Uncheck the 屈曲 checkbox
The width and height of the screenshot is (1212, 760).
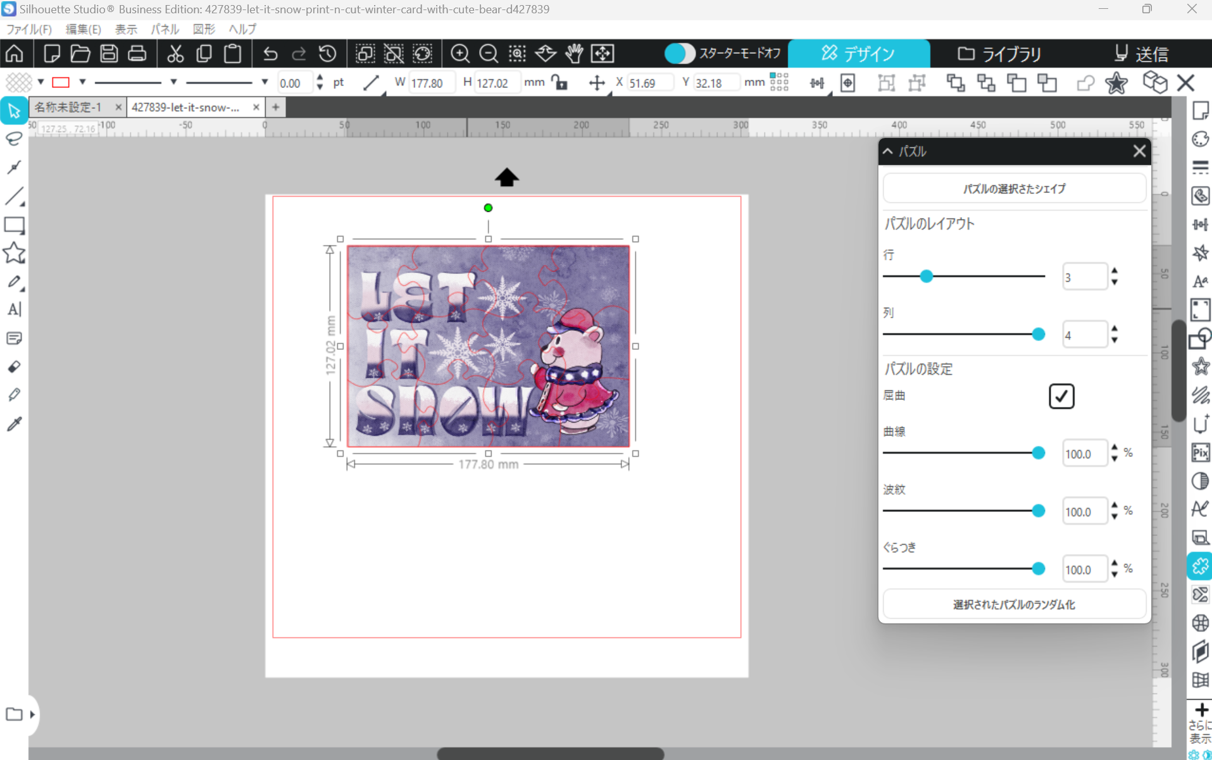coord(1061,396)
